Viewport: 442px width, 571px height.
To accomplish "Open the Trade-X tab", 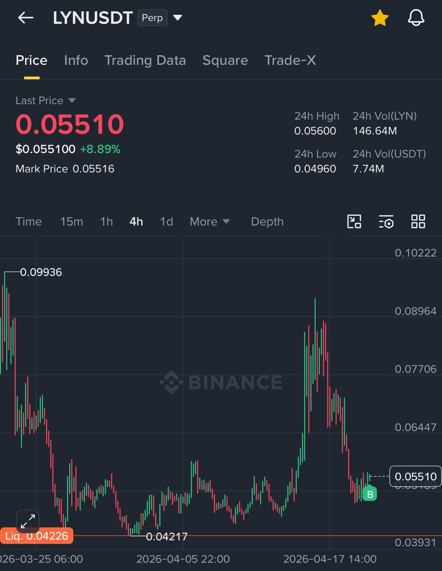I will [x=290, y=60].
